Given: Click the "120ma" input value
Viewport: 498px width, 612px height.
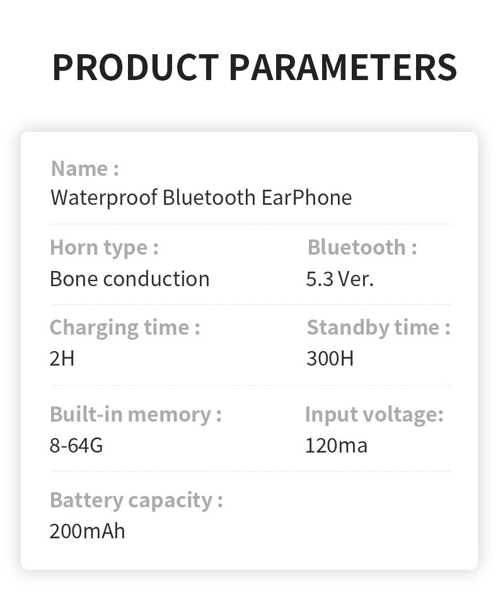Looking at the screenshot, I should [336, 446].
